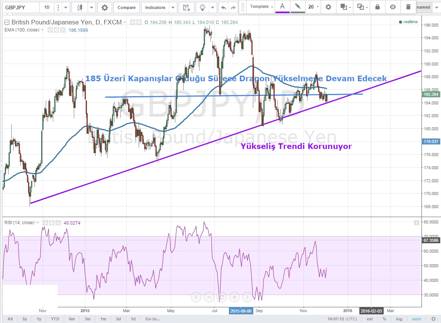This screenshot has height=323, width=441.
Task: Click the undo arrow button
Action: [x=224, y=7]
